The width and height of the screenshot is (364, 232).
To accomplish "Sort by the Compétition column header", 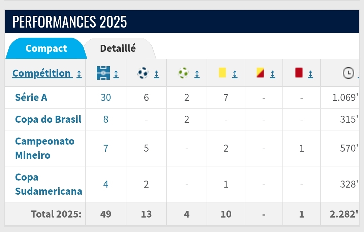I will coord(41,73).
